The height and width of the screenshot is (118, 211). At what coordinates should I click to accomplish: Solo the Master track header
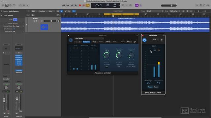(x=37, y=21)
